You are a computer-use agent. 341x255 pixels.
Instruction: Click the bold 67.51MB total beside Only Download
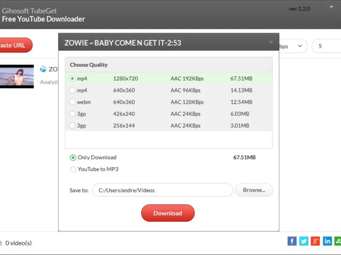[x=244, y=157]
